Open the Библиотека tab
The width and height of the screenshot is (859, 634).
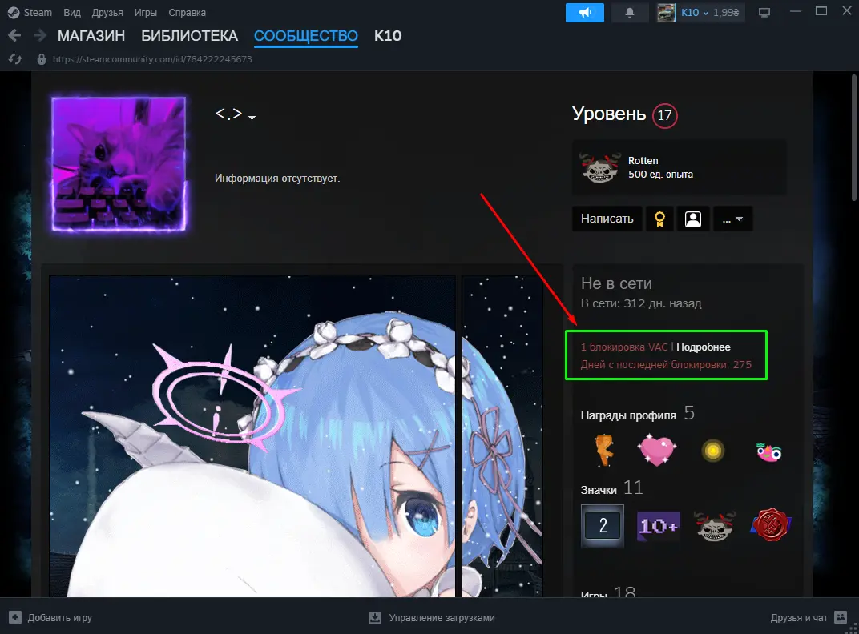point(189,36)
